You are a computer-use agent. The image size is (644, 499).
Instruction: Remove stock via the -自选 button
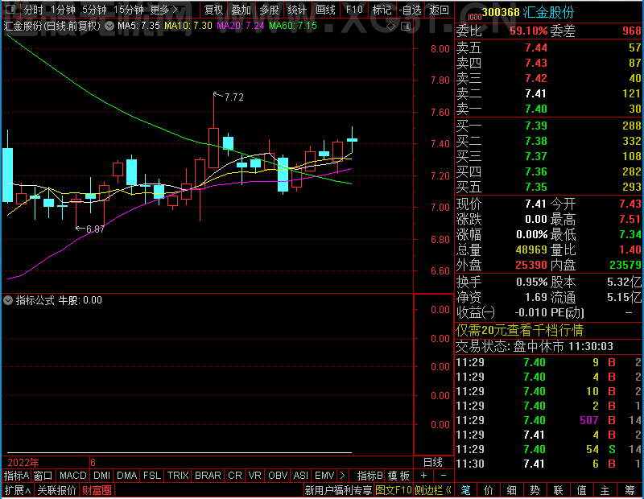click(411, 10)
